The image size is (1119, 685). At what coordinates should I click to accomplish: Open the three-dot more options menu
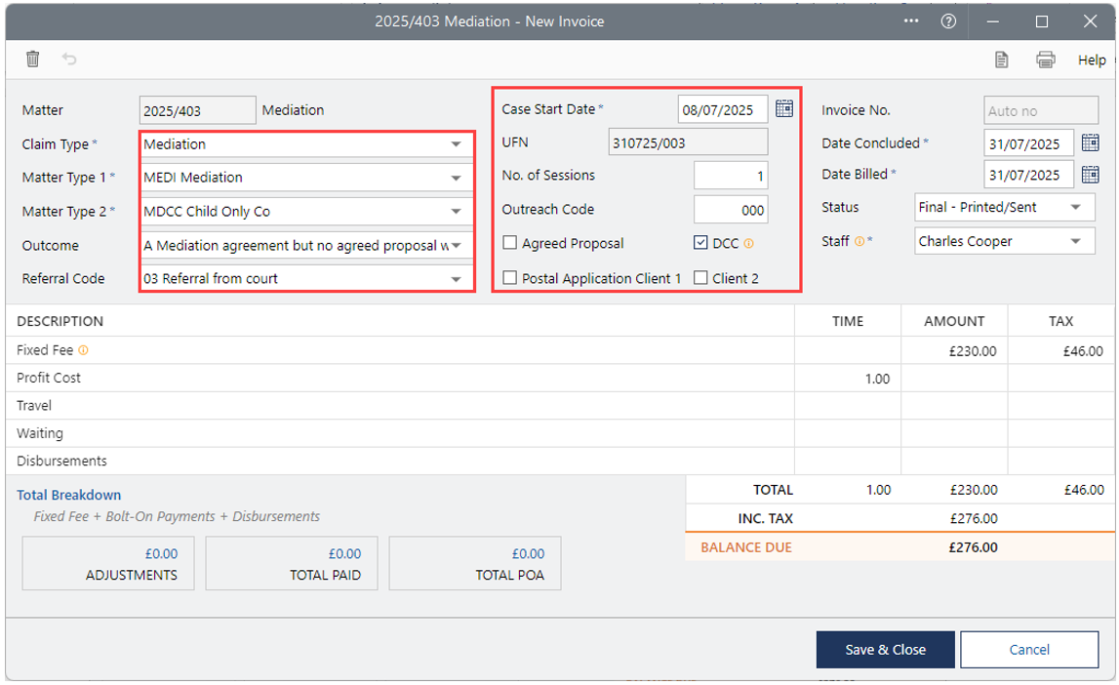point(912,21)
